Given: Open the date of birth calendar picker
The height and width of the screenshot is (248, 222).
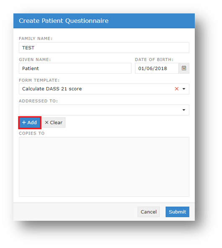Looking at the screenshot, I should coord(184,68).
